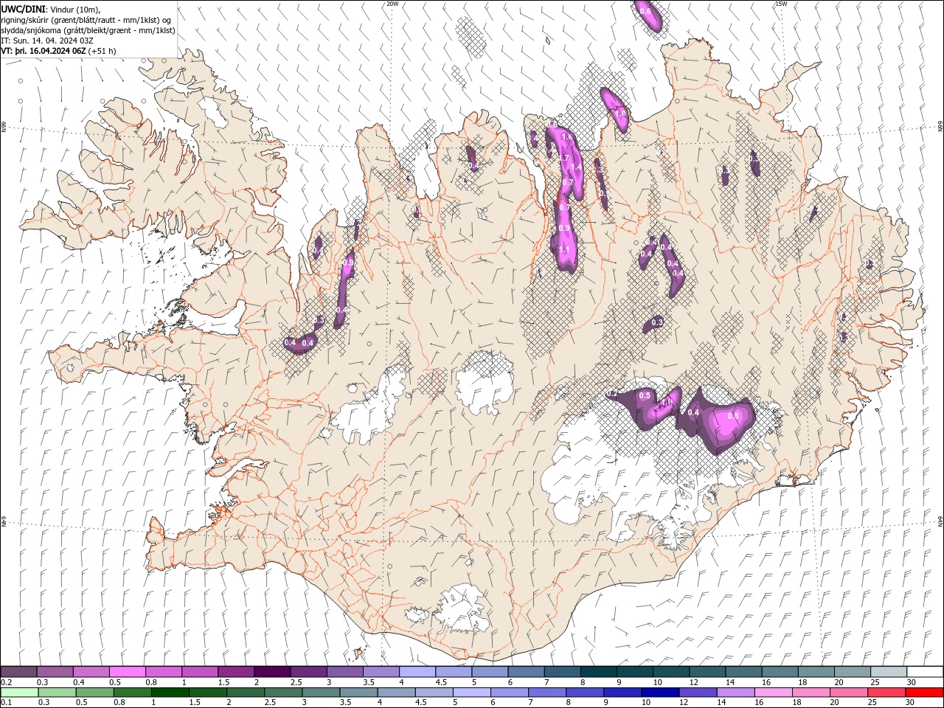Click the rain legend swatch between 3 and 3.5

pos(321,693)
